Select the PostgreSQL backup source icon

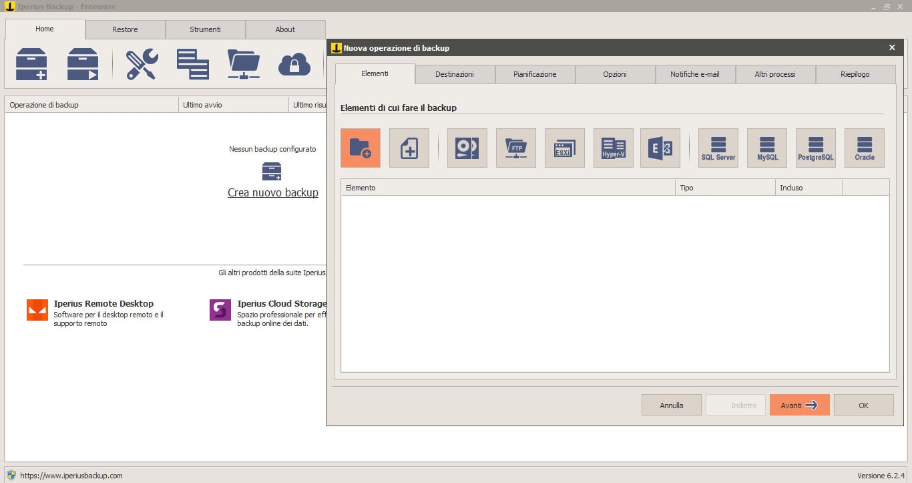(x=815, y=148)
